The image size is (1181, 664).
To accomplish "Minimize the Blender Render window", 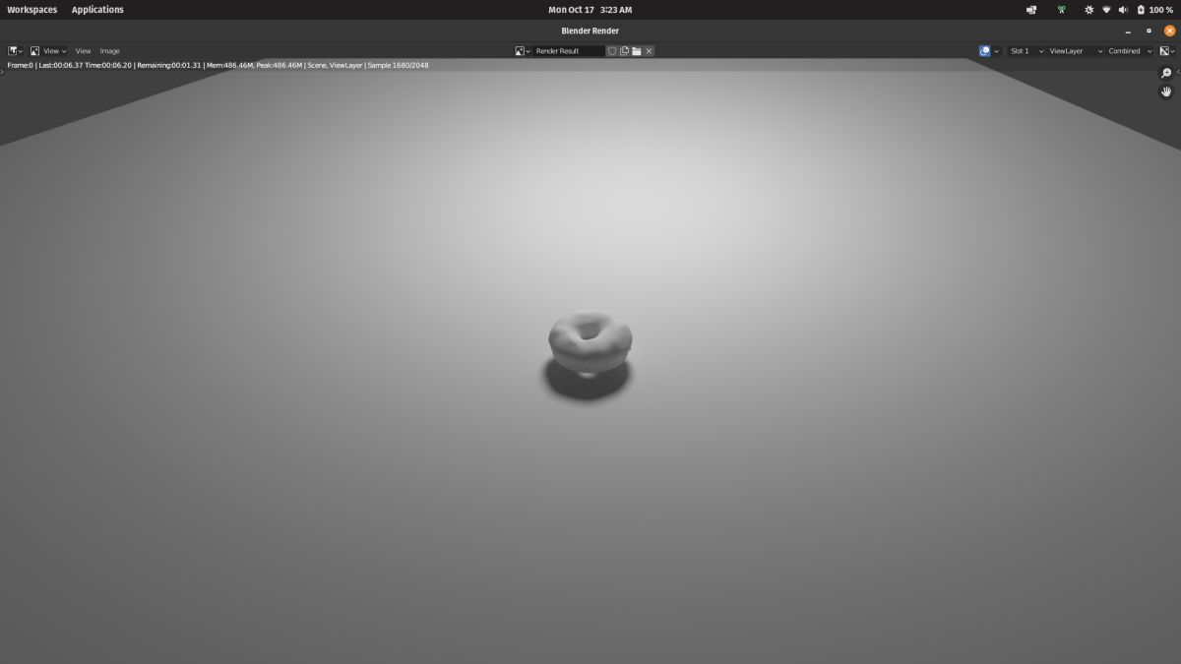I will [x=1128, y=30].
